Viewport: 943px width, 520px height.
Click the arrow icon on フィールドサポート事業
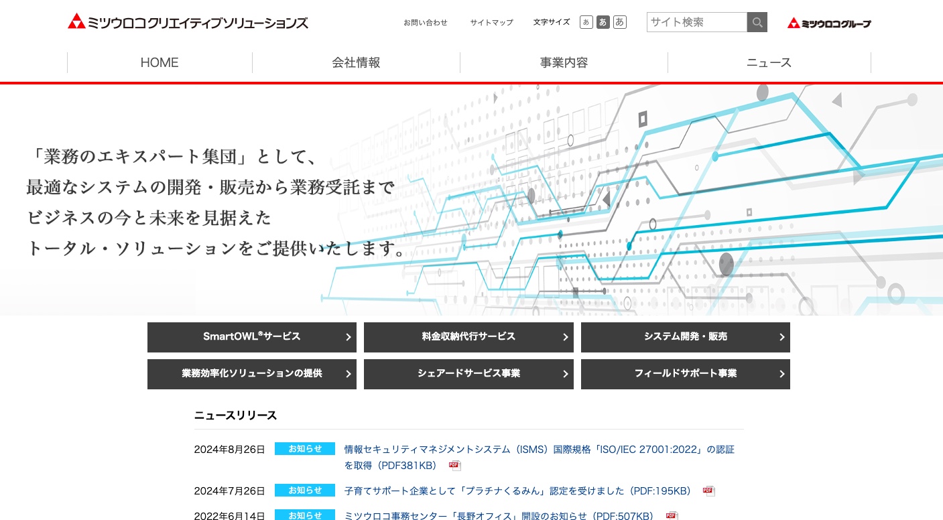coord(782,374)
